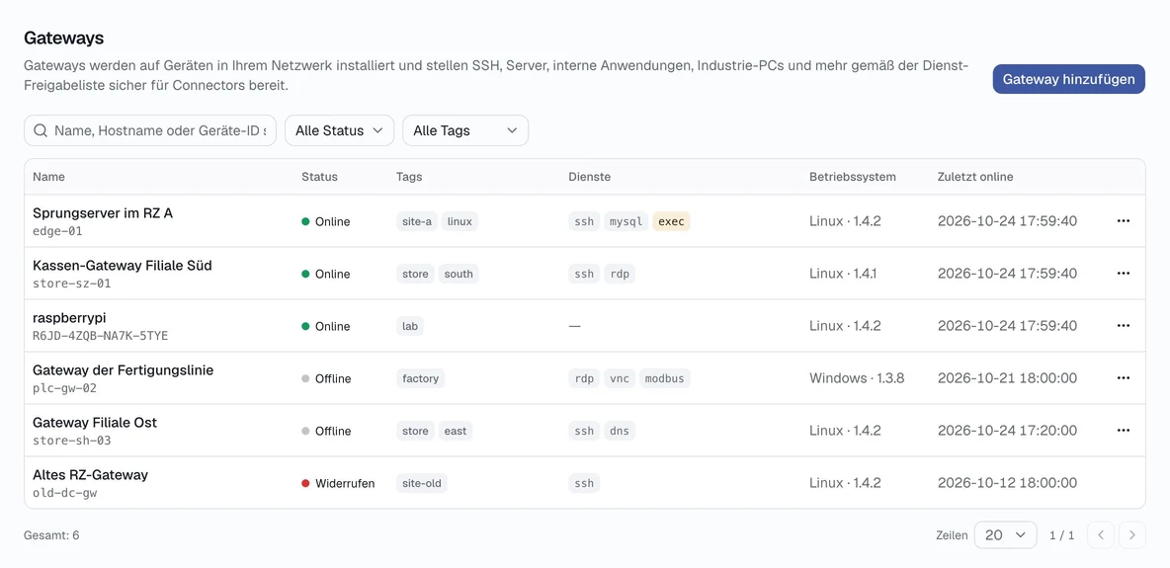Viewport: 1170px width, 568px height.
Task: Click the site-old tag
Action: click(x=422, y=483)
